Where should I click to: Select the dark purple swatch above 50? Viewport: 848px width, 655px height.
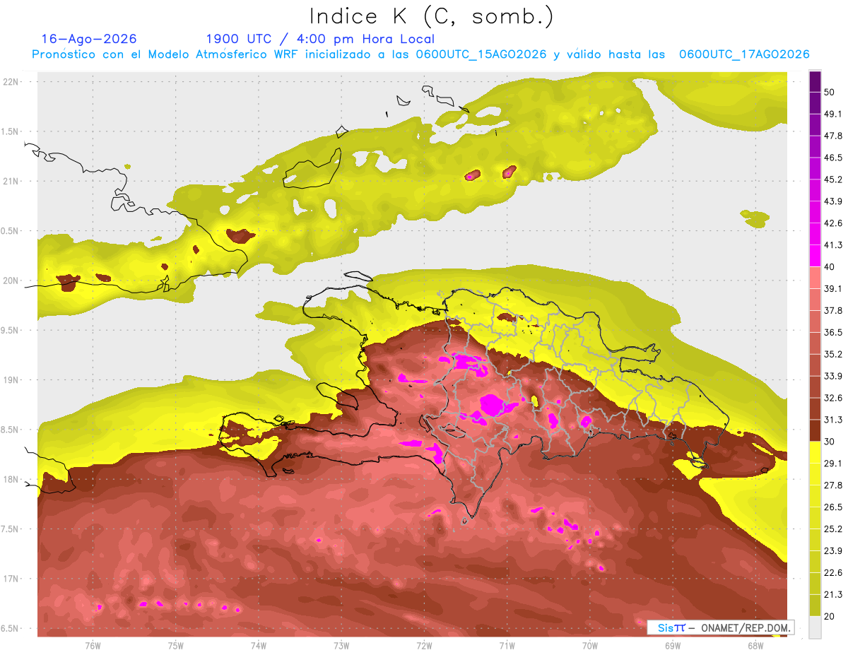coord(815,81)
